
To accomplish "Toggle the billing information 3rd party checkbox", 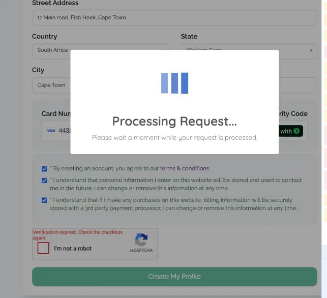I will click(44, 200).
